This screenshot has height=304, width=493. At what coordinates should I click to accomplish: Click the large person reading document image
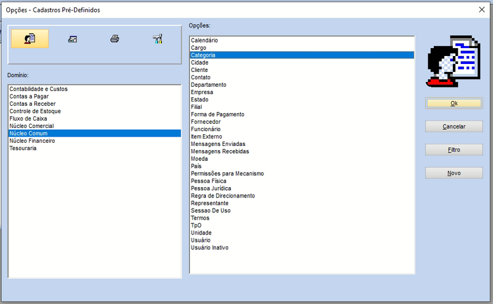tap(453, 61)
